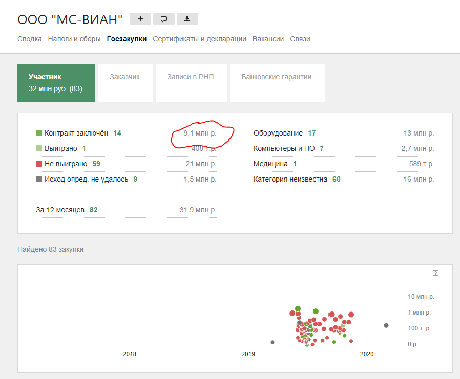Open the "Сводка" menu tab
Viewport: 460px width, 379px height.
tap(30, 39)
